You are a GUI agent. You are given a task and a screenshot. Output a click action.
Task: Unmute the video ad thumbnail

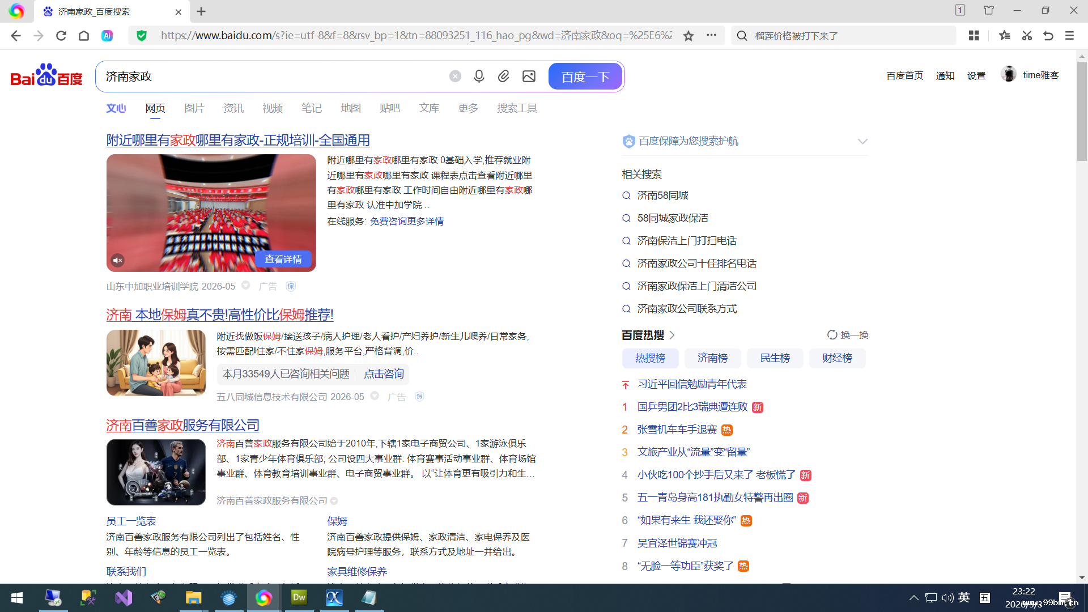117,260
